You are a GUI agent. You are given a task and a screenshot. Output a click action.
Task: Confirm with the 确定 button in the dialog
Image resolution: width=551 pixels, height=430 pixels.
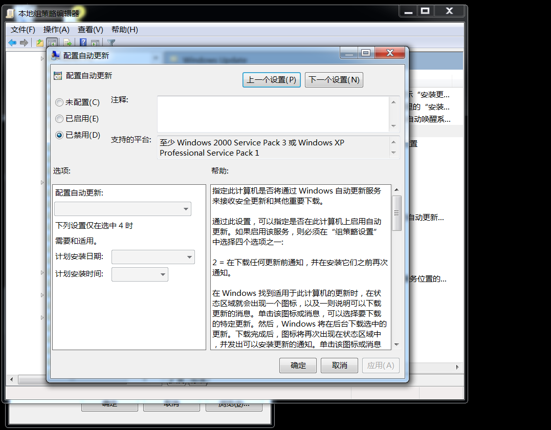click(298, 365)
